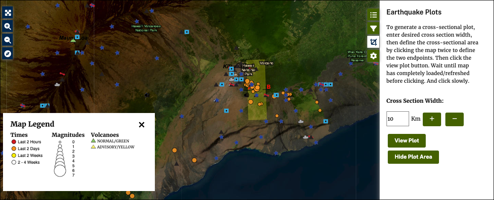This screenshot has width=494, height=200.
Task: Click the large orange earthquake near southwest coast
Action: 174,150
